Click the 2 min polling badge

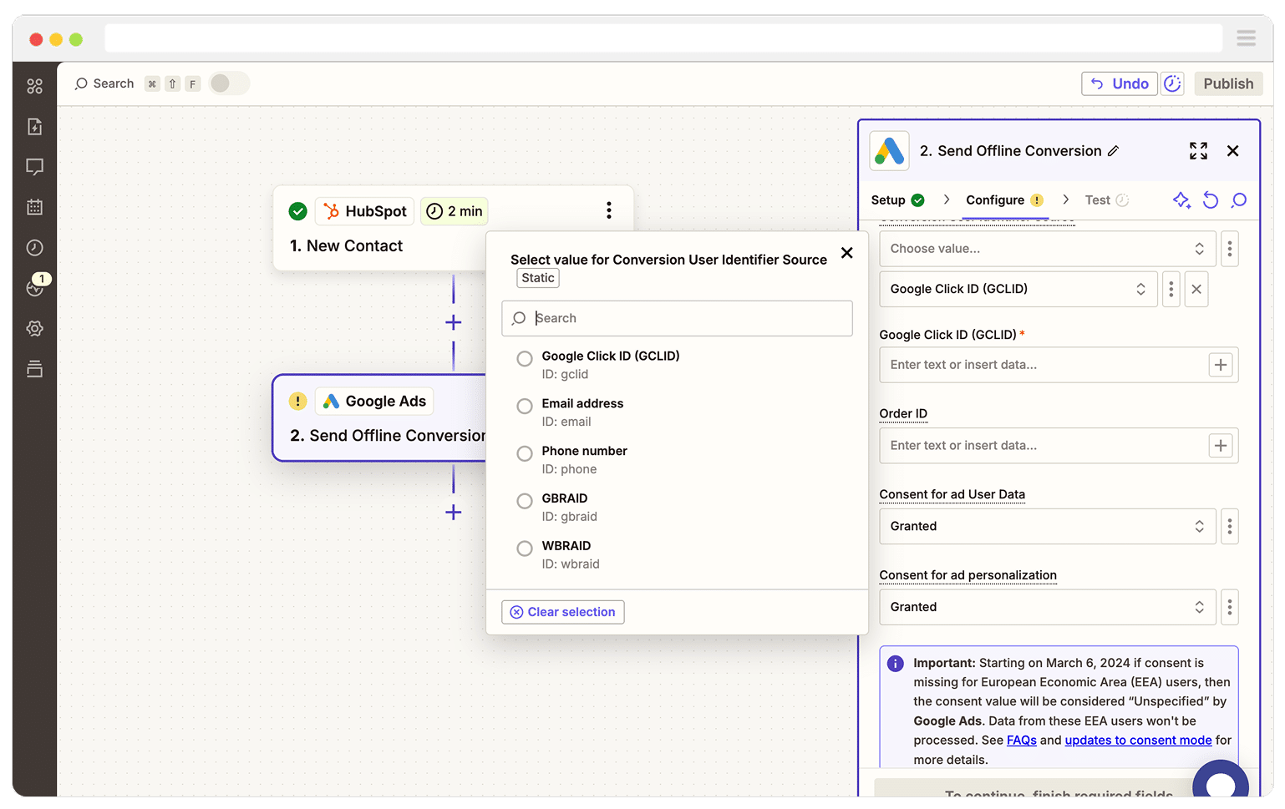pos(455,211)
